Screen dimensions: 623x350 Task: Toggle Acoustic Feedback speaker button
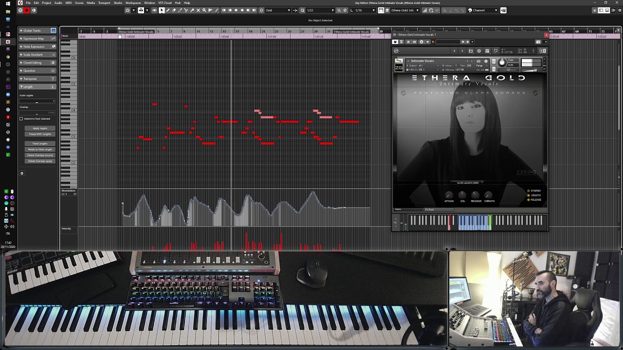[x=154, y=10]
